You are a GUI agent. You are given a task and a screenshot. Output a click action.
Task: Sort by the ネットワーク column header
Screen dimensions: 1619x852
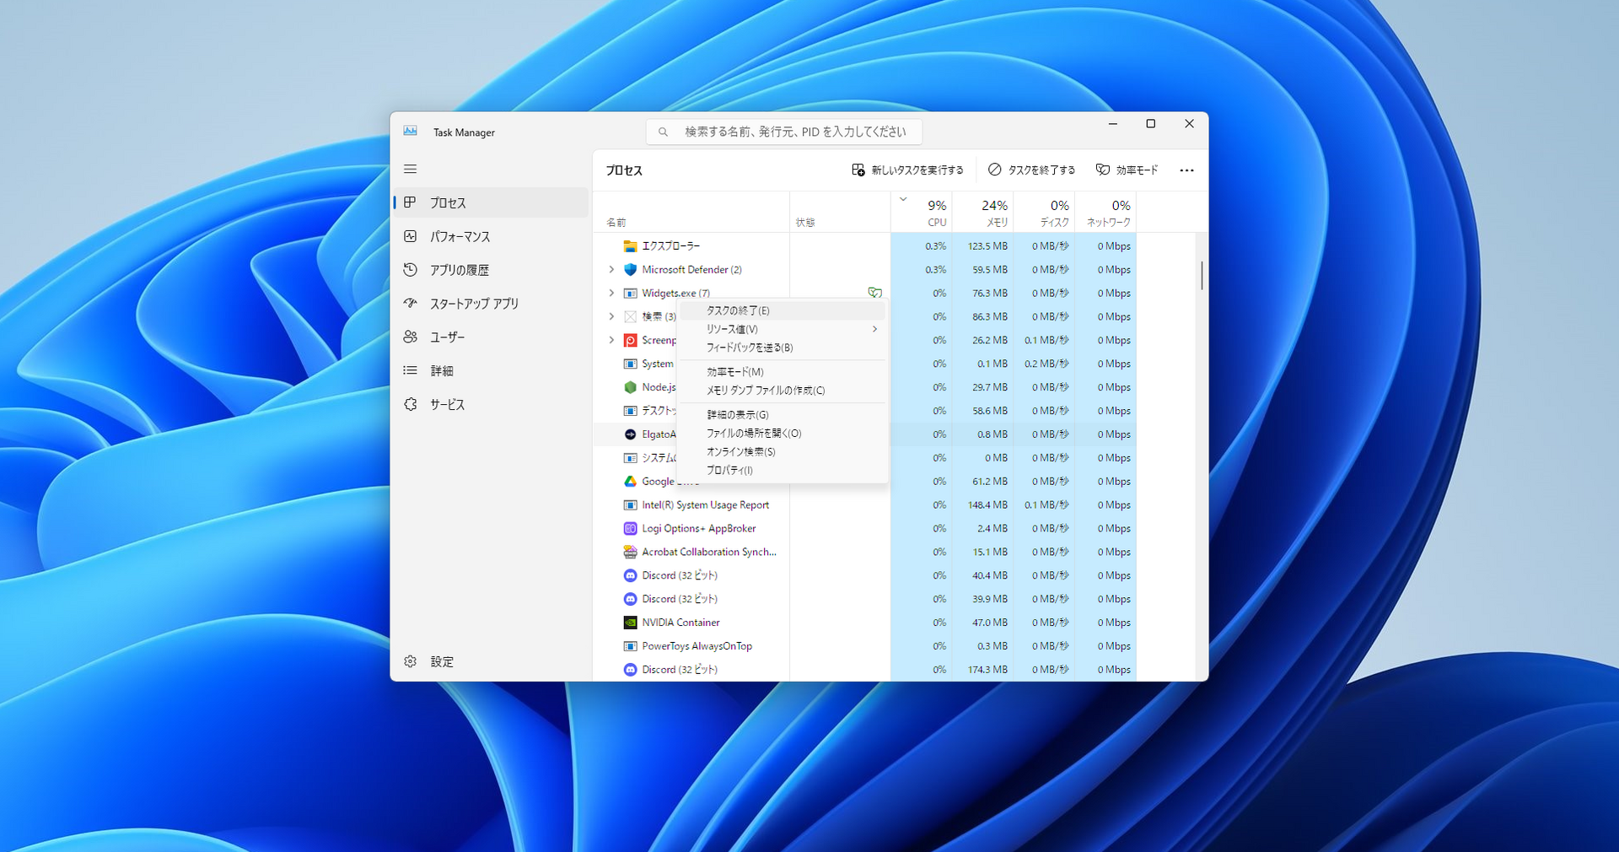[1106, 213]
